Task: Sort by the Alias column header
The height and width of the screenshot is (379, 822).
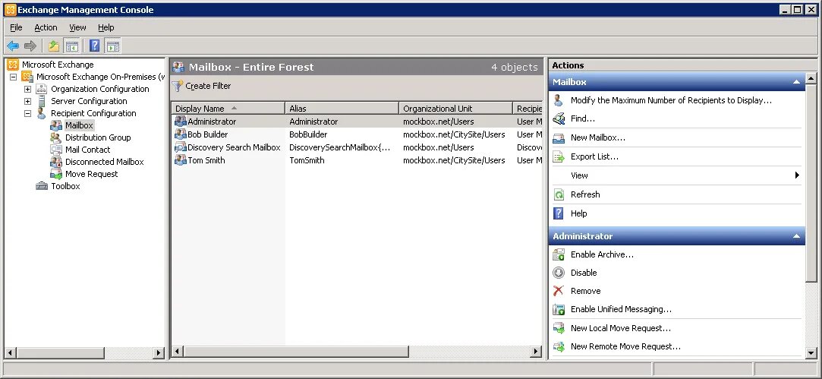Action: click(x=342, y=108)
